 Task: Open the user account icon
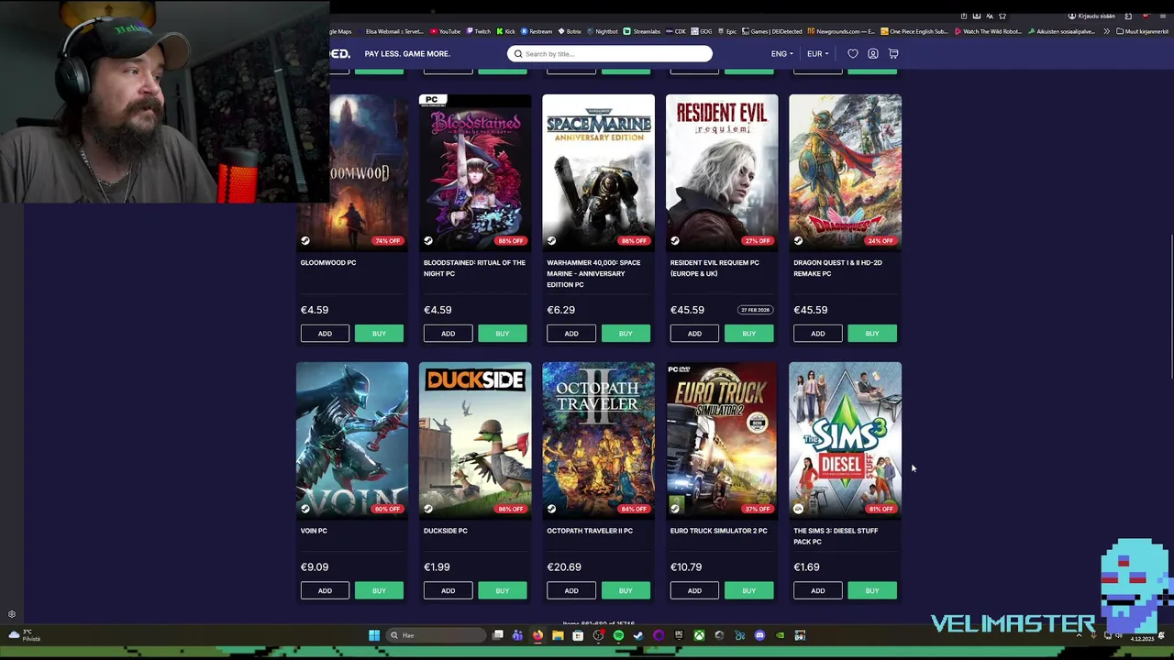[x=873, y=54]
